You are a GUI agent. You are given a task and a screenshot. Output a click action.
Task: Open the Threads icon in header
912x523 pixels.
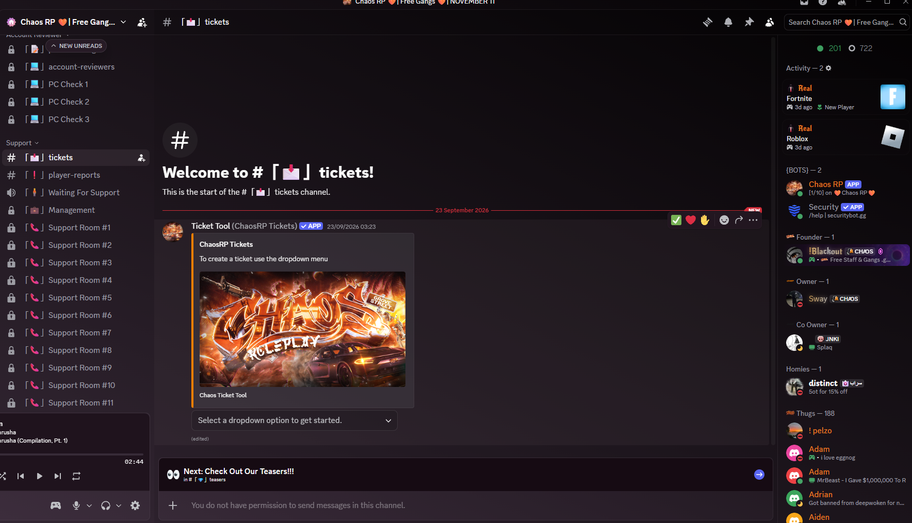coord(708,22)
